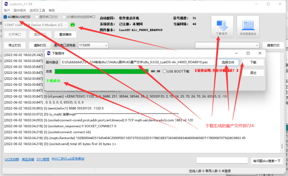Image resolution: width=288 pixels, height=176 pixels.
Task: Click the socket.send total 45 bytes log line
Action: [60, 144]
